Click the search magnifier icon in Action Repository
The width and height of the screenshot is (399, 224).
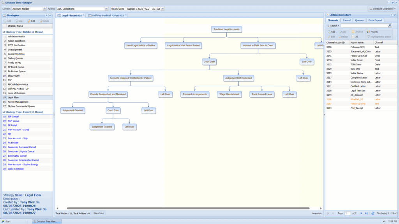point(390,26)
